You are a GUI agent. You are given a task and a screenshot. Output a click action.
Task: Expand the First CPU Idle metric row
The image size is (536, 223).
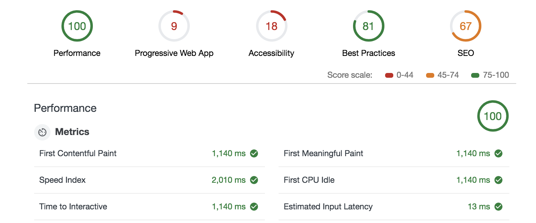tap(309, 180)
